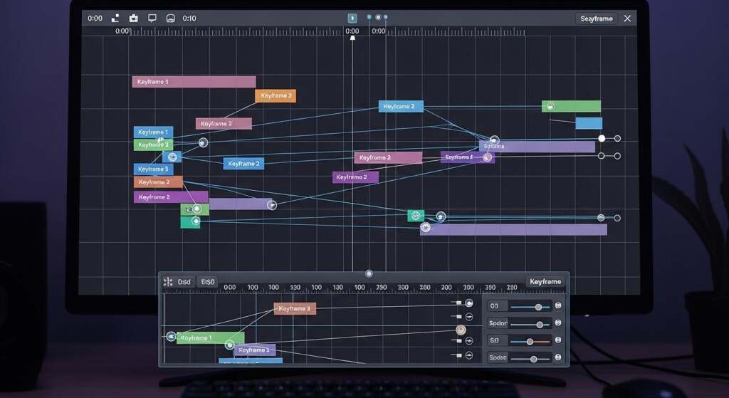The width and height of the screenshot is (729, 398).
Task: Click the filled white handle at the right edge
Action: (x=602, y=139)
